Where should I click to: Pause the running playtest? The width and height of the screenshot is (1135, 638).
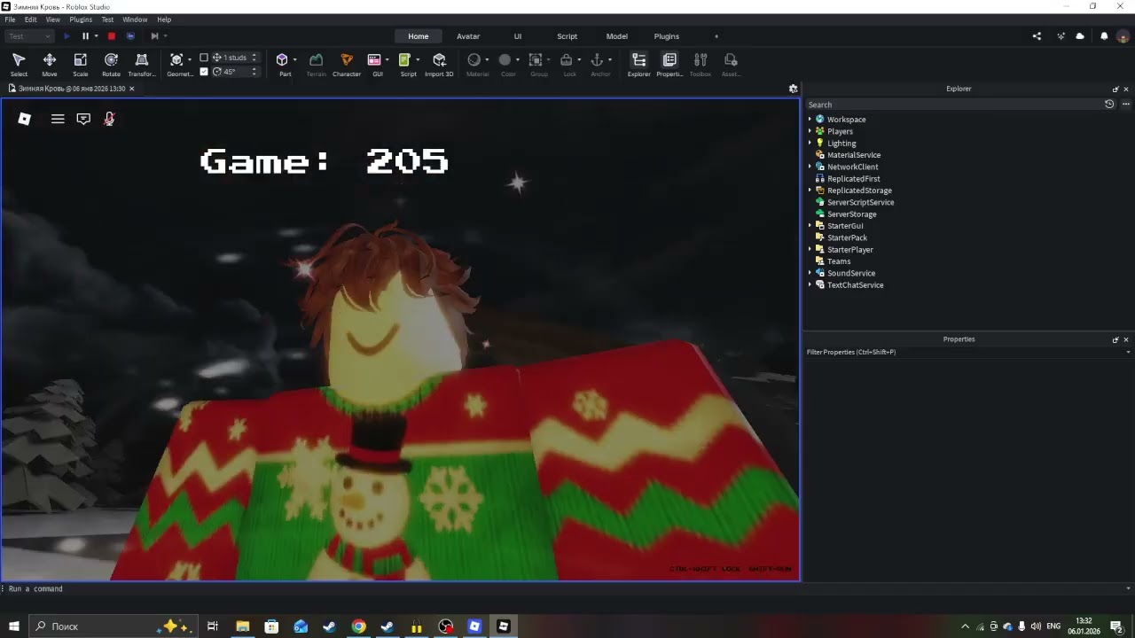[85, 36]
